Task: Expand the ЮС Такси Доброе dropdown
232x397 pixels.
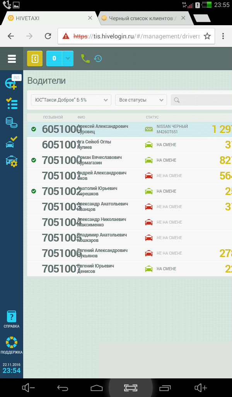Action: click(71, 100)
